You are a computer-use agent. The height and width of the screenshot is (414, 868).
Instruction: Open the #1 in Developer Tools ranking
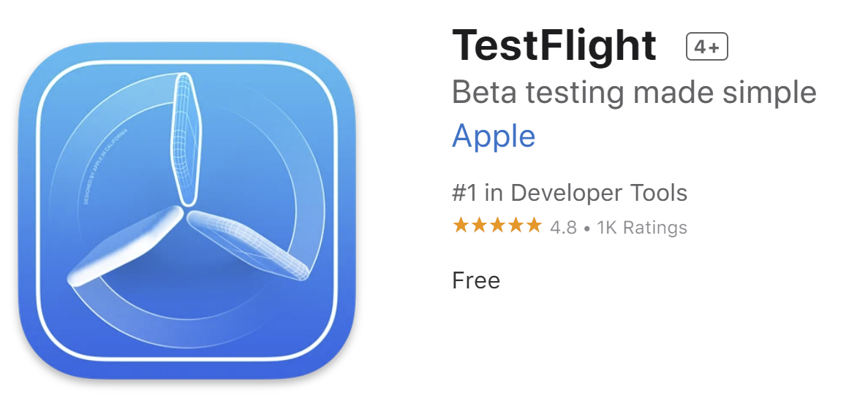[x=570, y=193]
